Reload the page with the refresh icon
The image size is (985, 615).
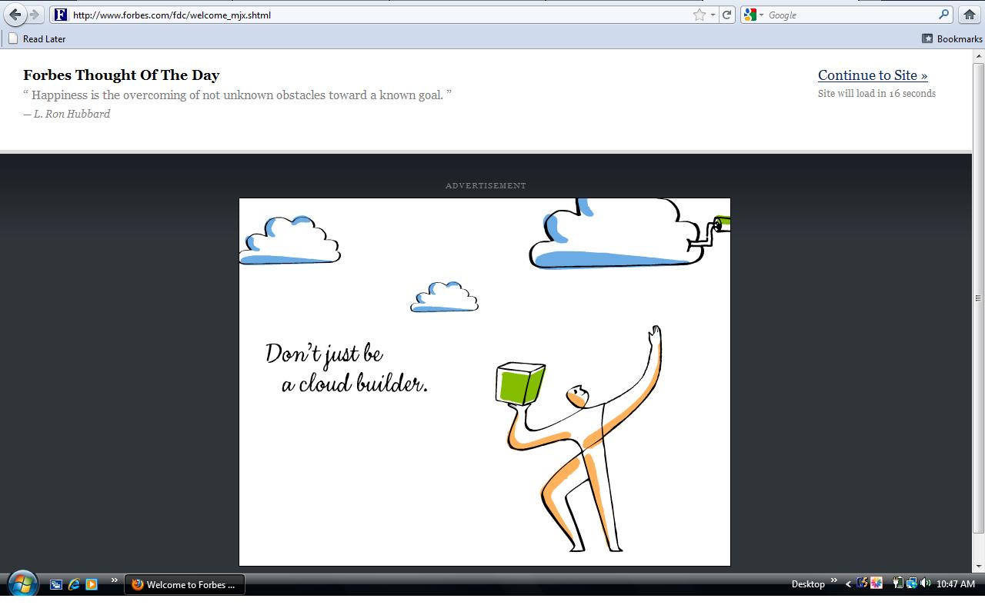click(726, 15)
